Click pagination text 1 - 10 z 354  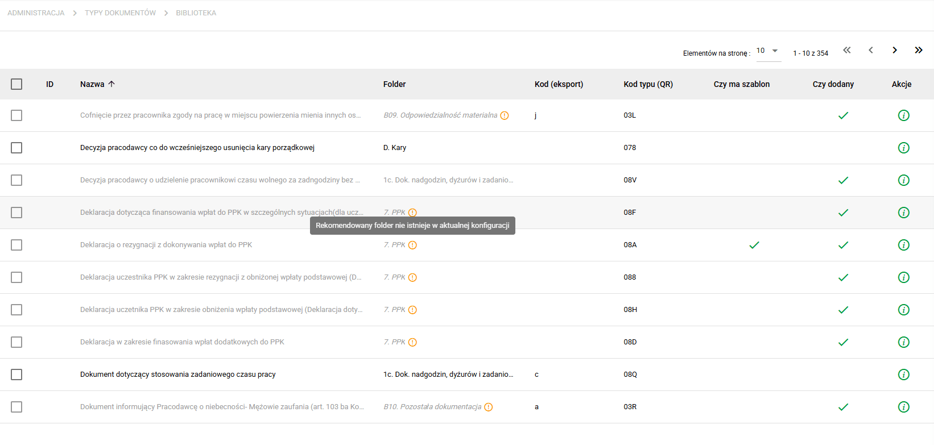click(x=811, y=53)
